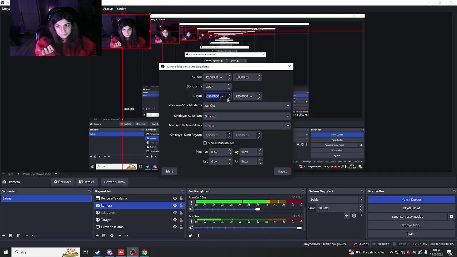The image size is (457, 257).
Task: Move source up in Kaynaklar list
Action: (x=120, y=236)
